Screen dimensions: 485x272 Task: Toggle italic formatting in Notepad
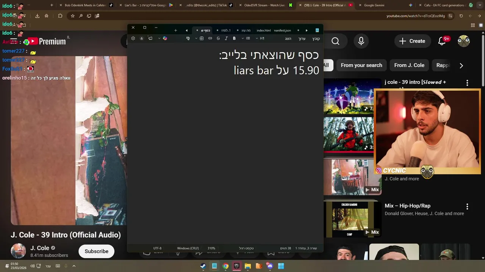point(226,39)
